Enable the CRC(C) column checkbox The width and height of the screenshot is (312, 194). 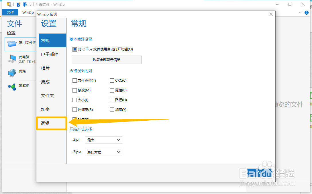coord(112,81)
